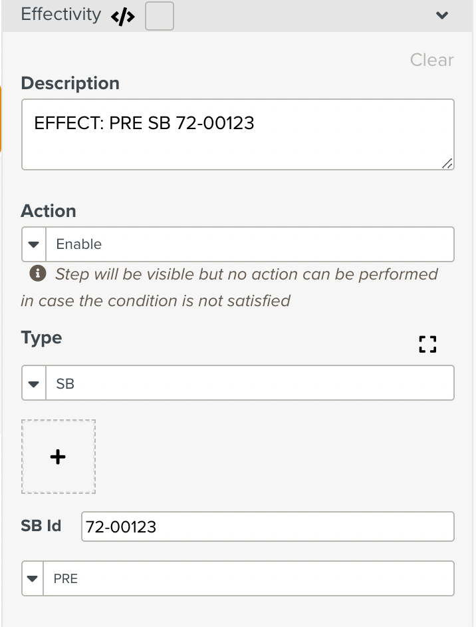Click the SB Id input field
The width and height of the screenshot is (476, 627).
click(x=267, y=526)
